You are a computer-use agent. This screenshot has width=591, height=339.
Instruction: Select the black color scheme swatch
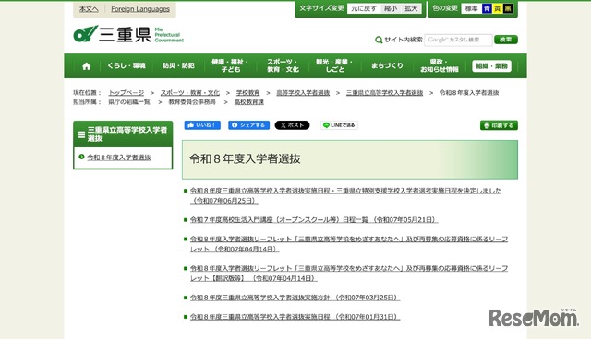[508, 8]
